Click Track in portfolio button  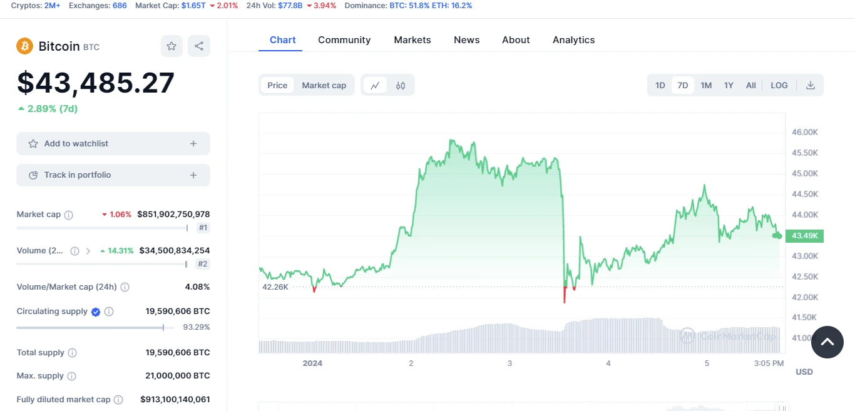tap(113, 175)
